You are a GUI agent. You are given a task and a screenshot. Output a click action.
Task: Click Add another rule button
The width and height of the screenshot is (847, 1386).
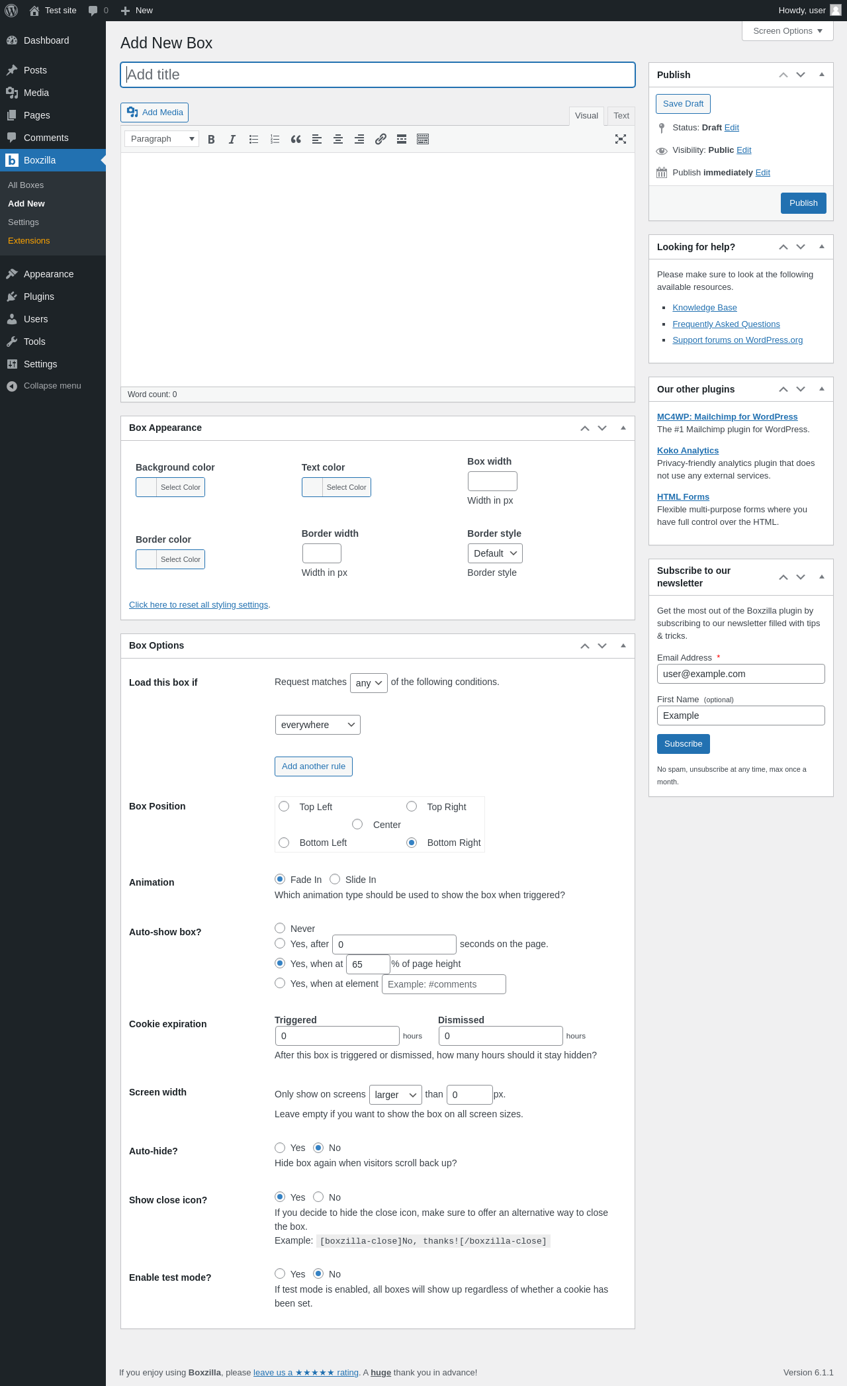(314, 766)
